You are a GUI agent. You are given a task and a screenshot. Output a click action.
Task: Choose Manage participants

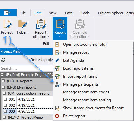tap(93, 84)
